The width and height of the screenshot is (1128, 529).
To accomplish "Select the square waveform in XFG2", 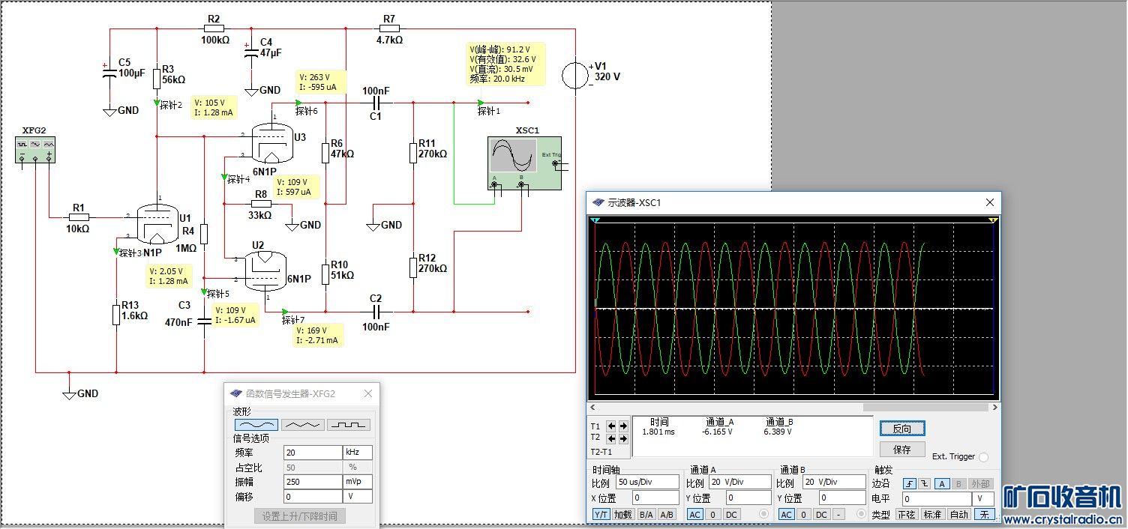I will point(348,425).
